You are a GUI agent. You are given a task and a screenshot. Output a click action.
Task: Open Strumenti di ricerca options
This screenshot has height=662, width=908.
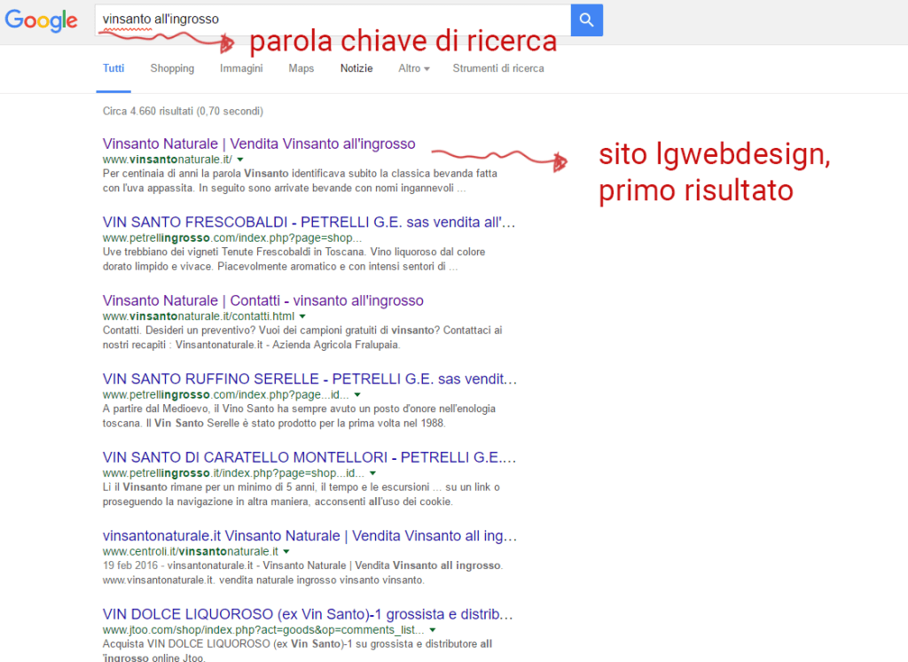(498, 68)
